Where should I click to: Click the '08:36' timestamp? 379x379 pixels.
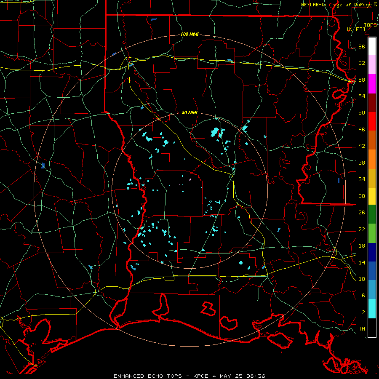[x=256, y=376]
